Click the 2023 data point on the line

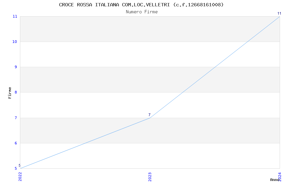(x=150, y=118)
